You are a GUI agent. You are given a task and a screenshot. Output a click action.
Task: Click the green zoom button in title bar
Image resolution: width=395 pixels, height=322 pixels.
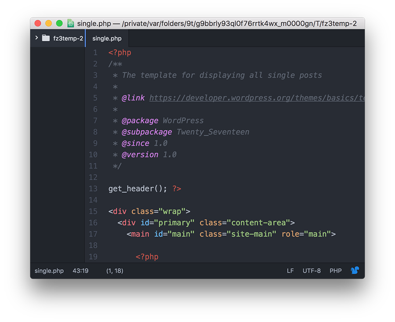59,22
